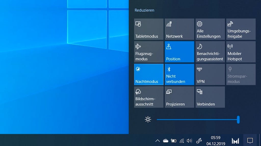
Task: Toggle the Benachrichtigungsassistent tile
Action: 210,52
